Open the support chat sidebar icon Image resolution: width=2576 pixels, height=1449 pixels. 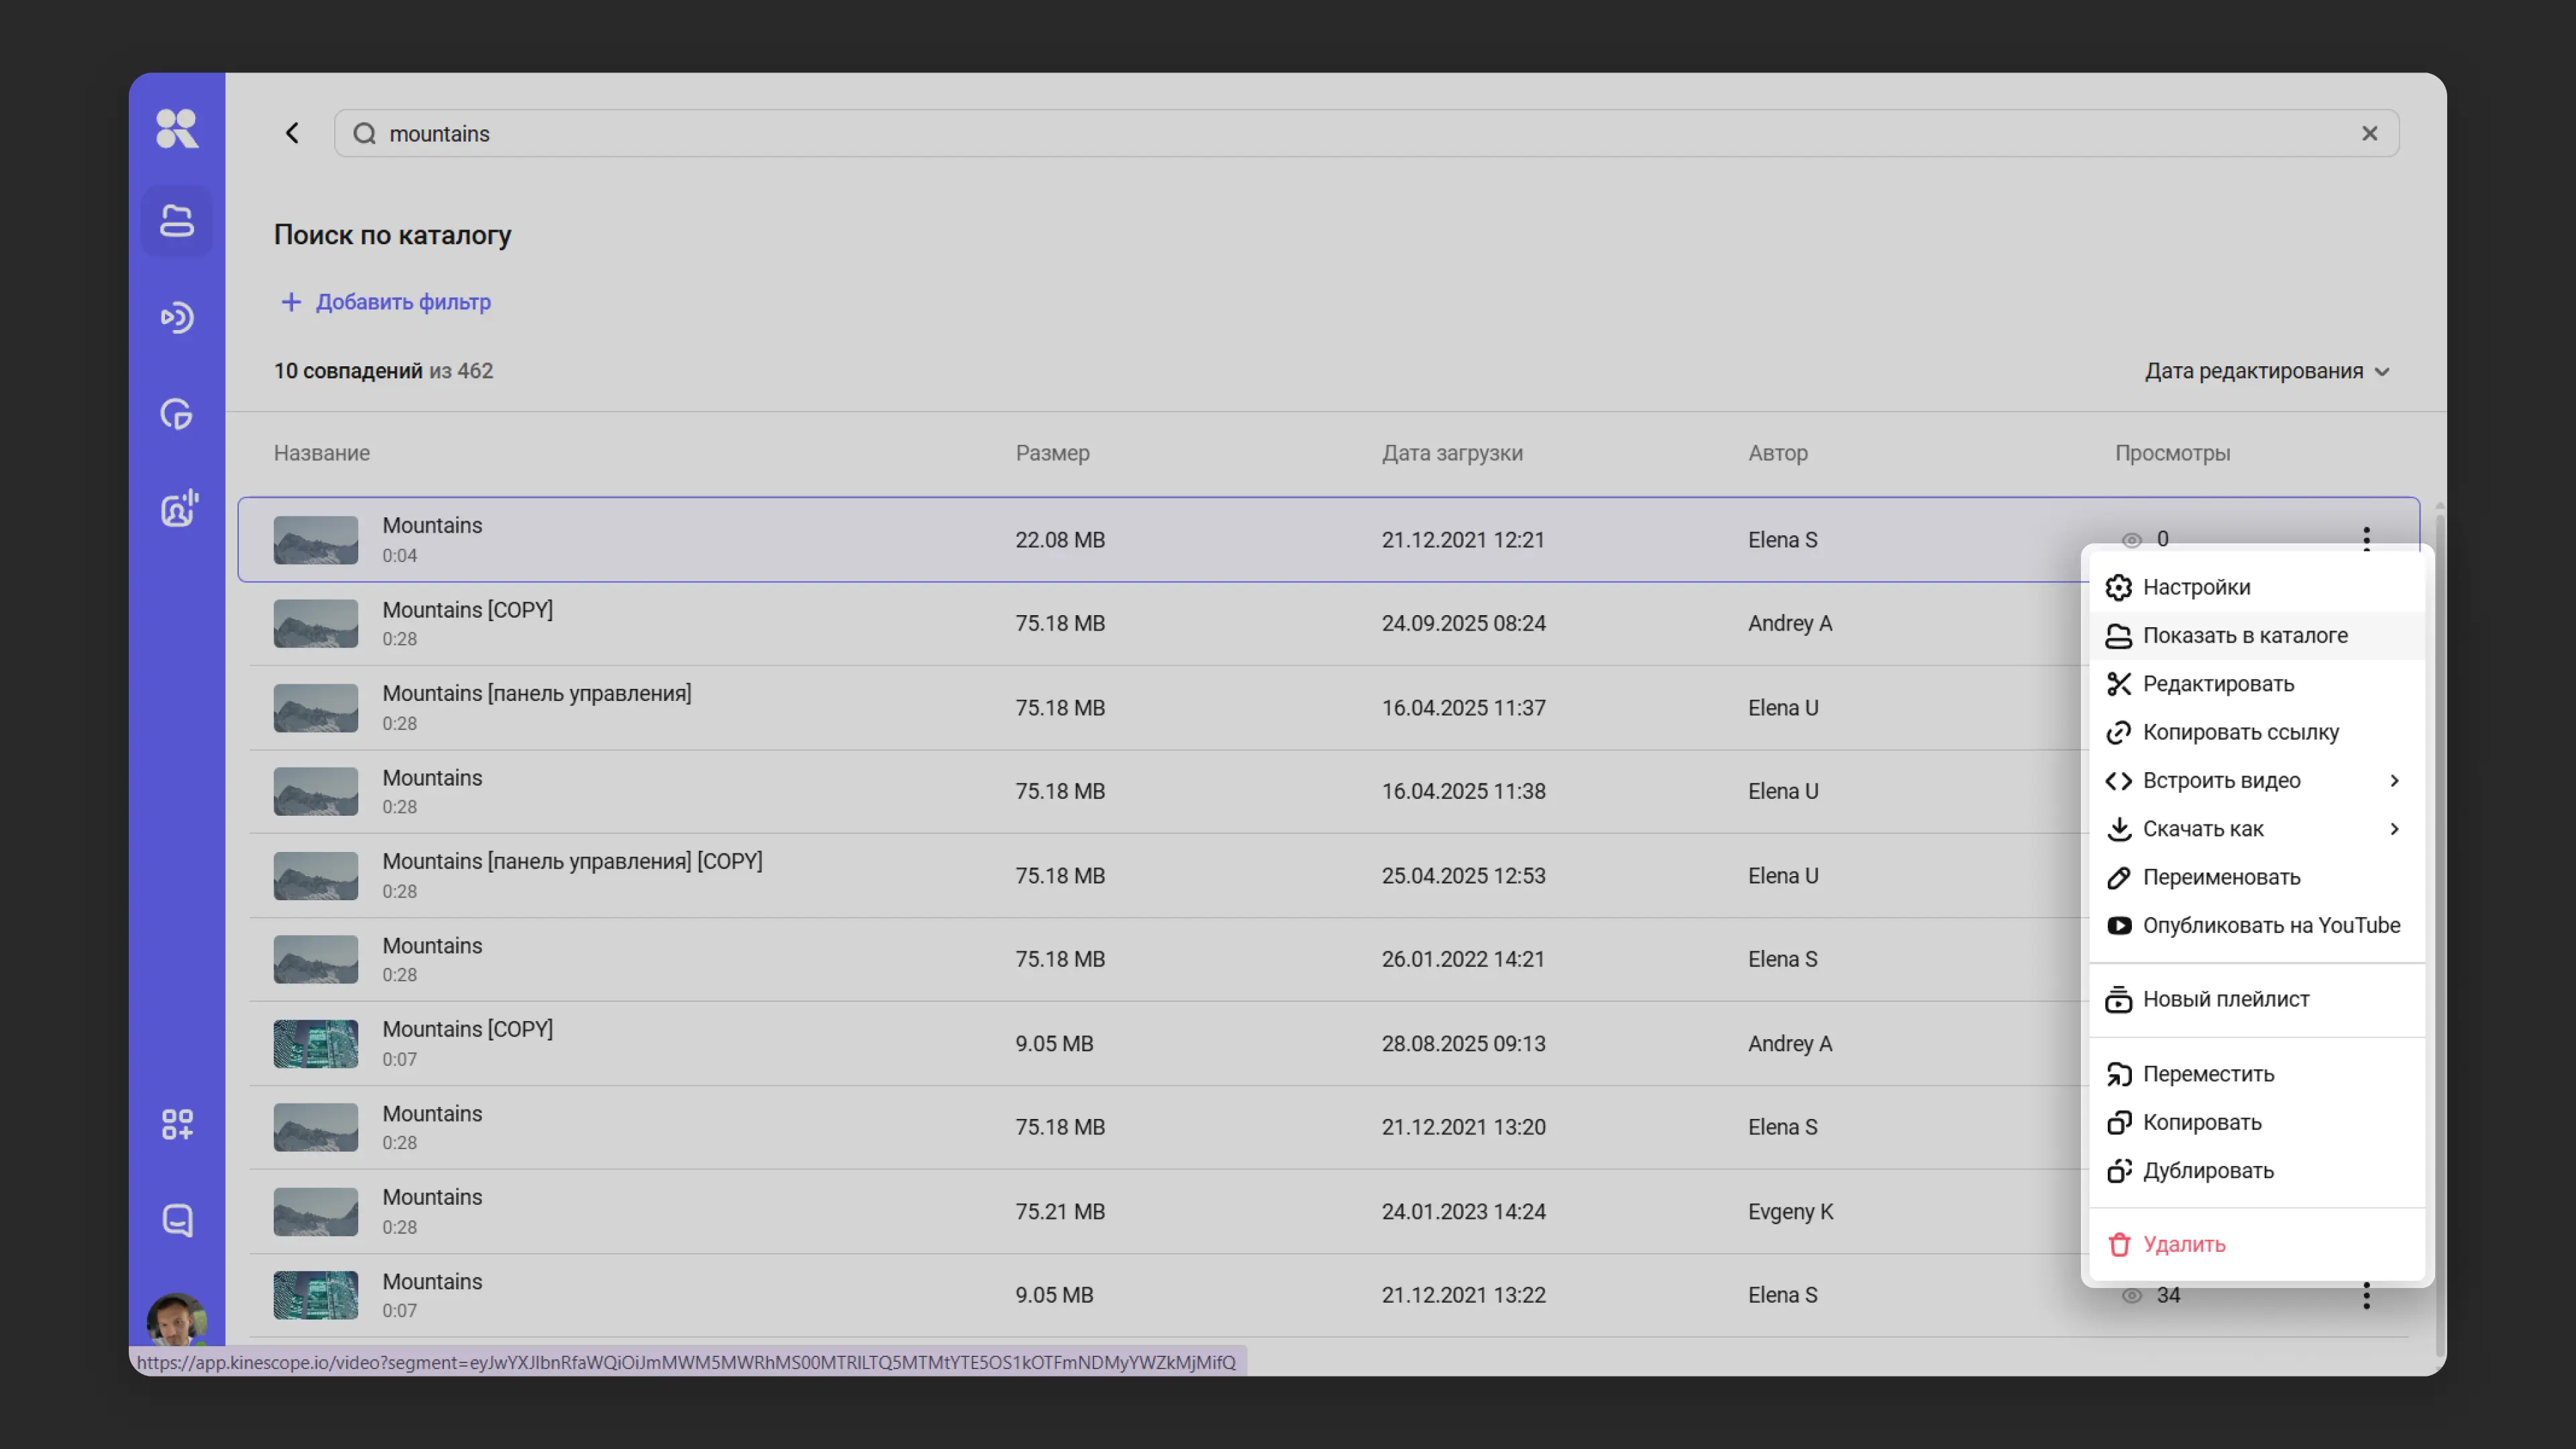point(177,1220)
